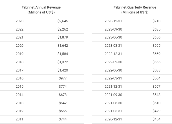Select the 2021-09-30 quarter date
This screenshot has width=172, height=124.
point(113,95)
